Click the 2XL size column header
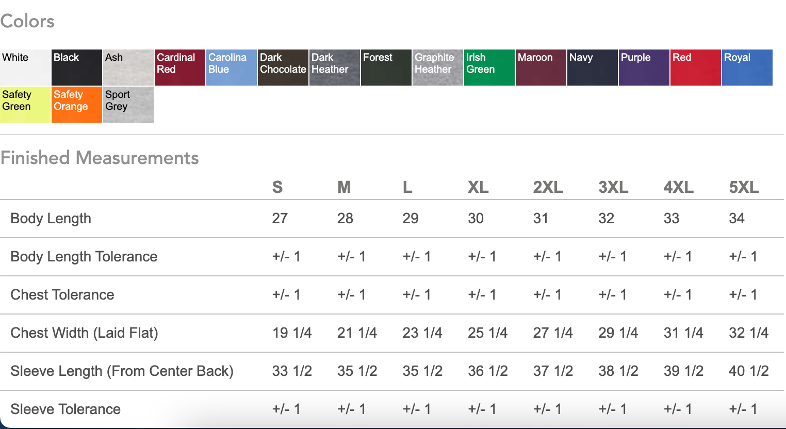This screenshot has width=786, height=429. coord(548,187)
